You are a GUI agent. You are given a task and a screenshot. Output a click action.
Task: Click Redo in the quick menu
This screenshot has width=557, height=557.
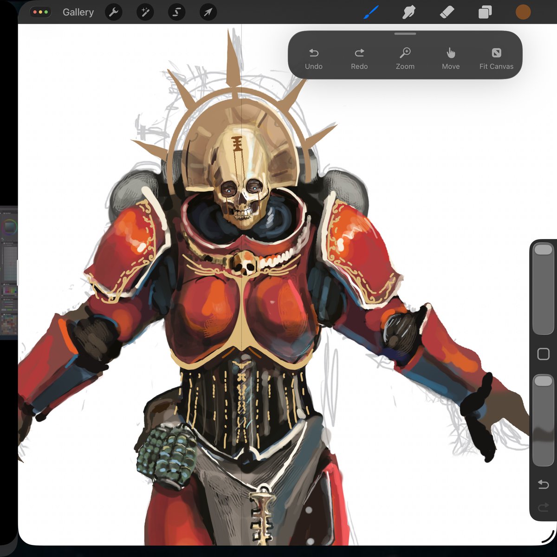pyautogui.click(x=359, y=59)
